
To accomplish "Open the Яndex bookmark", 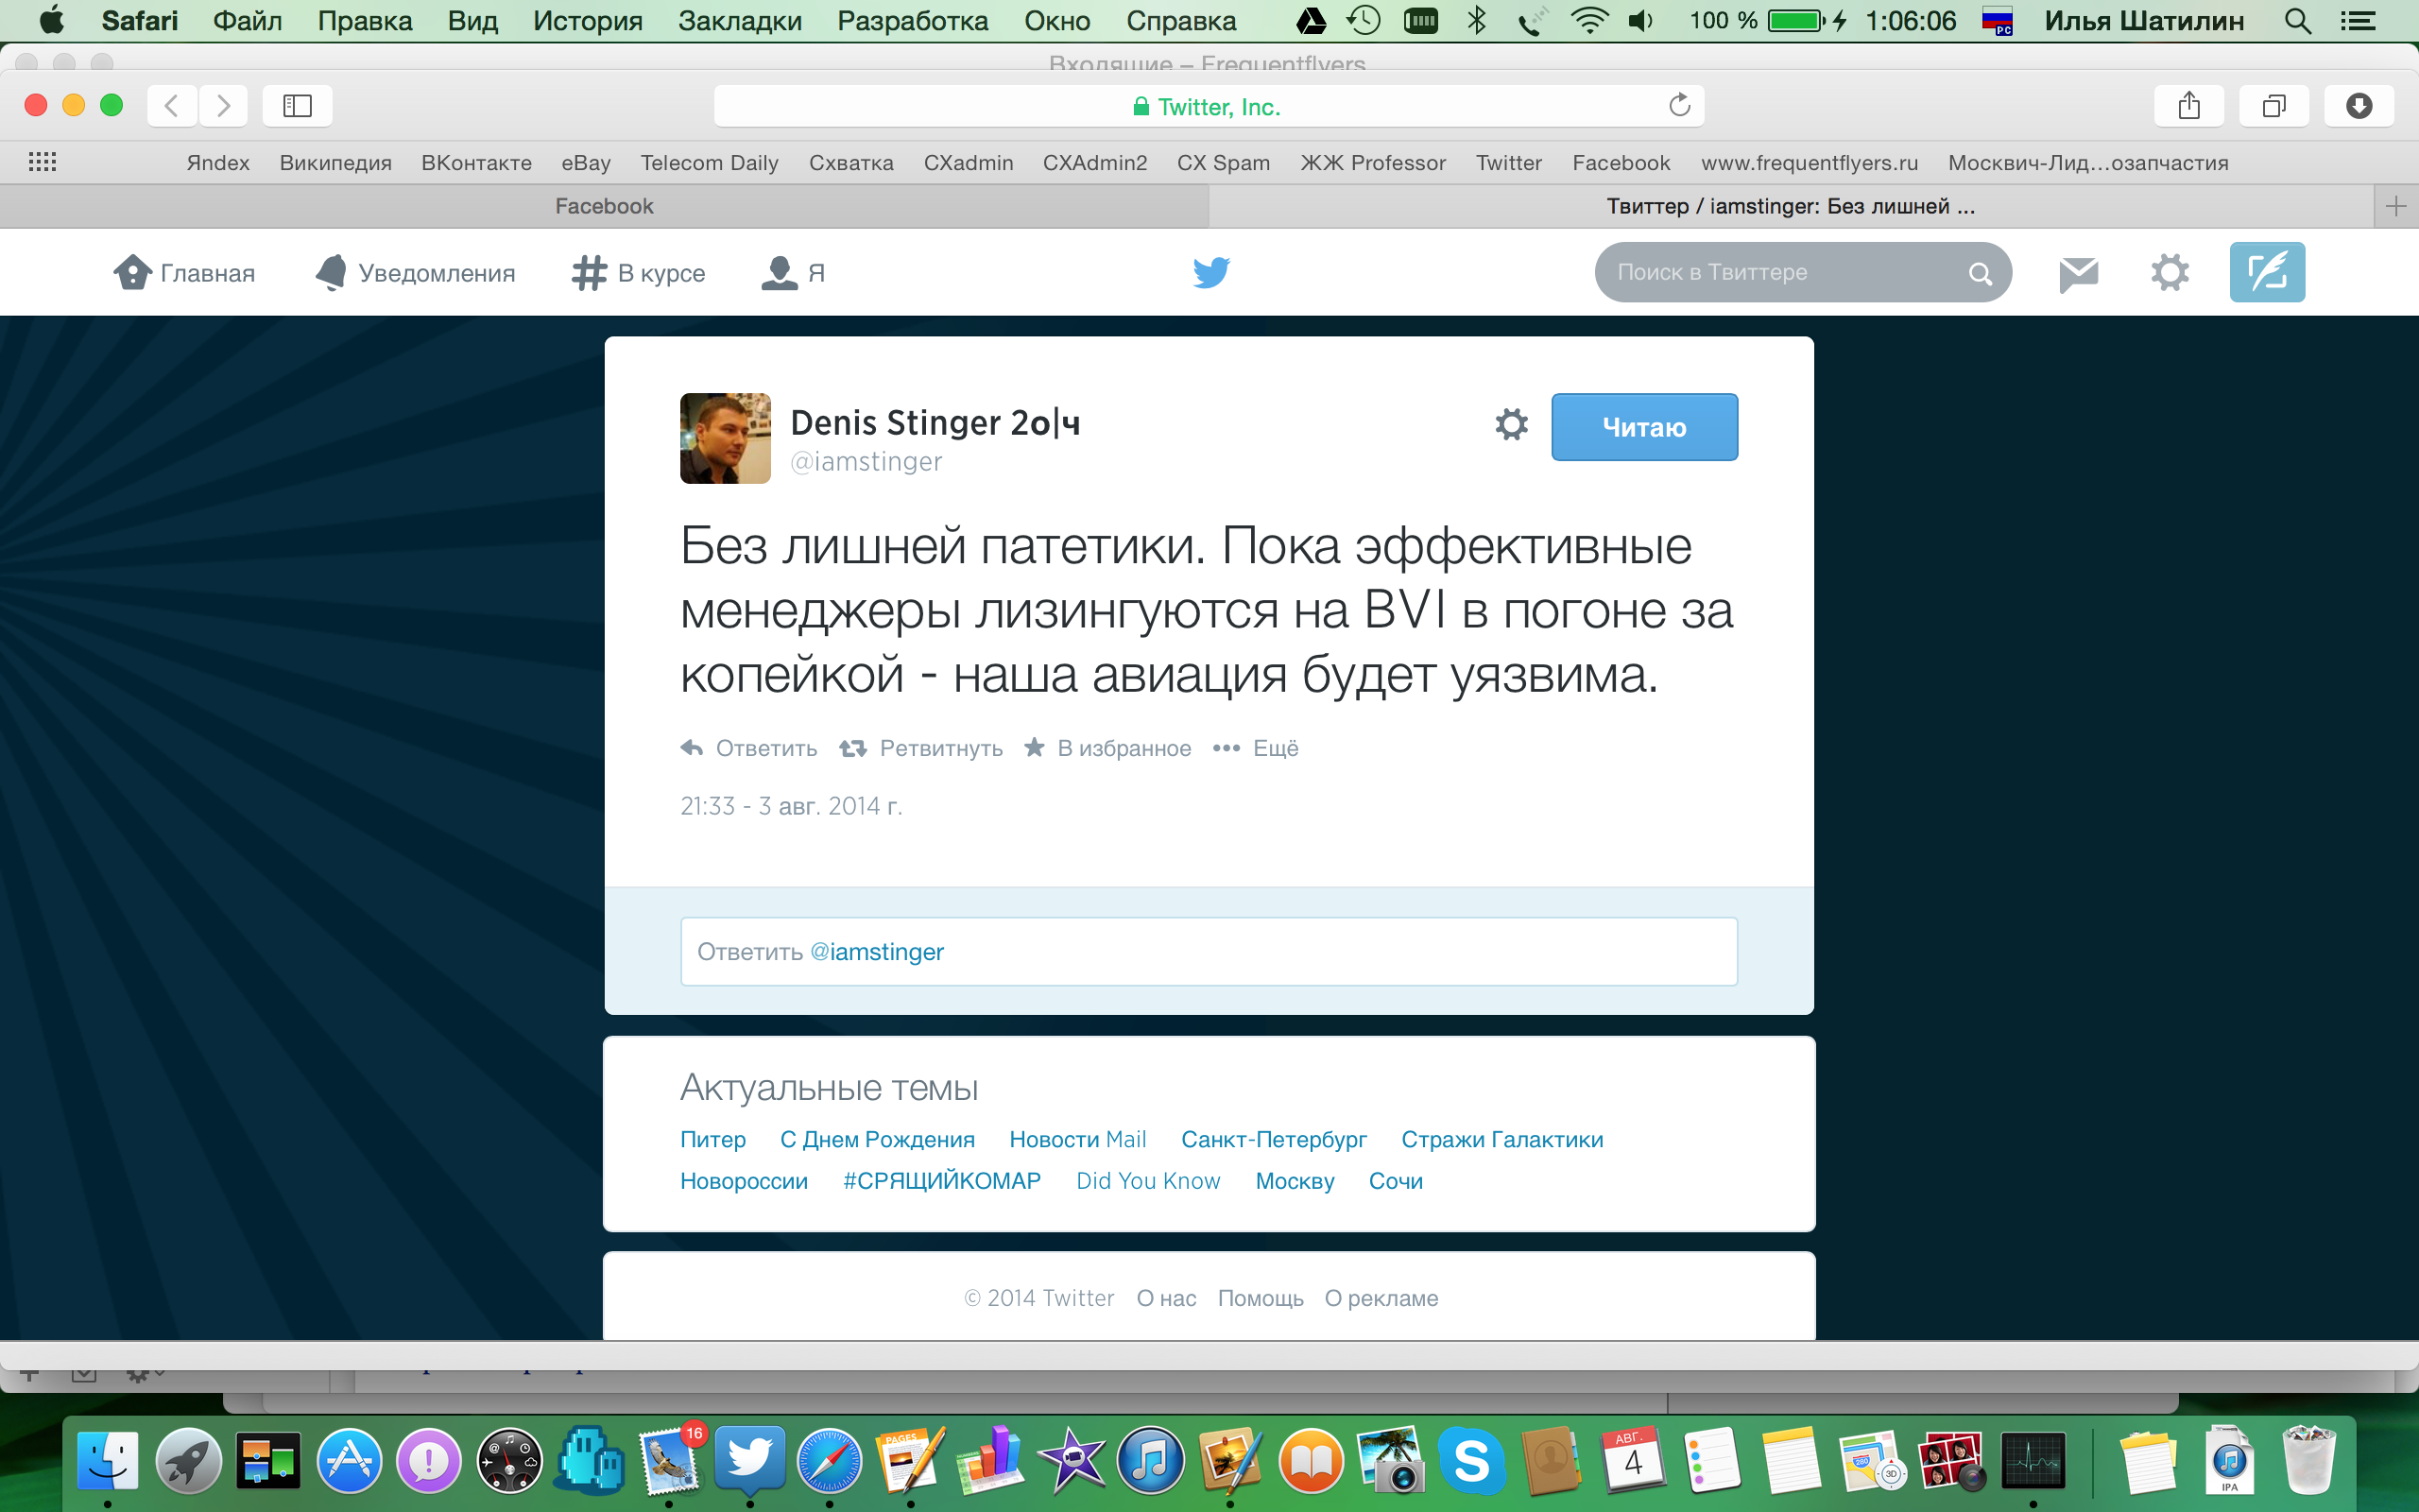I will [218, 162].
